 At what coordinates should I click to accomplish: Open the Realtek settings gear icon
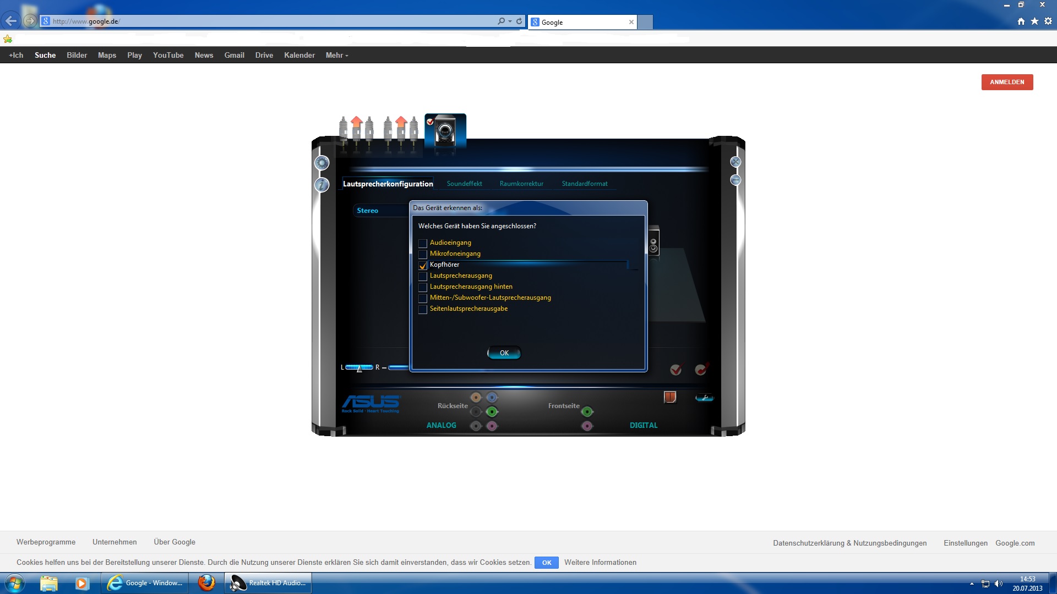[x=322, y=163]
